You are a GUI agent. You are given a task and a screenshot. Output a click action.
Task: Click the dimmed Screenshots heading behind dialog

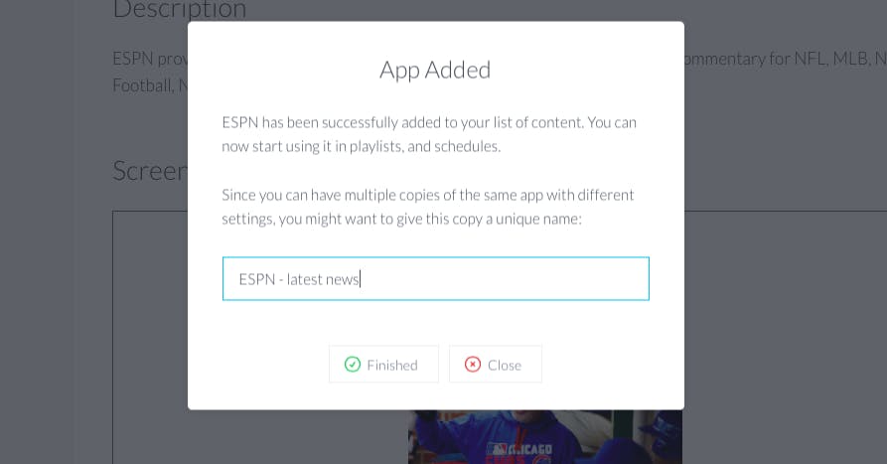(x=150, y=170)
